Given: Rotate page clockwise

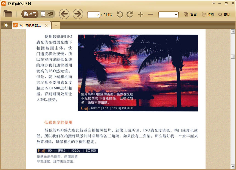Looking at the screenshot, I should 130,15.
